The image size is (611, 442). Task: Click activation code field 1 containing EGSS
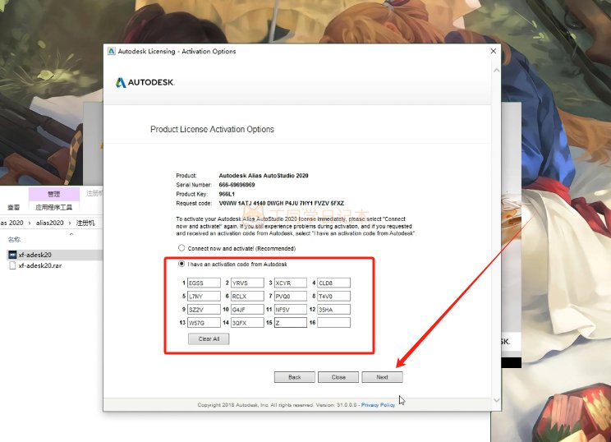point(204,283)
